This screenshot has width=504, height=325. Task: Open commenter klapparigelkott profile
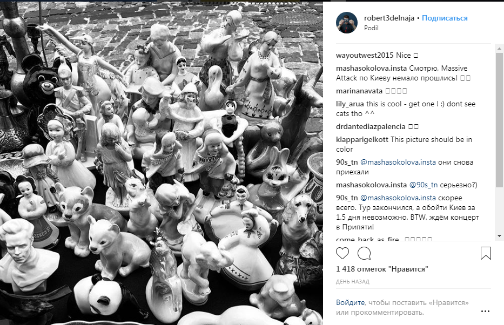(x=362, y=140)
